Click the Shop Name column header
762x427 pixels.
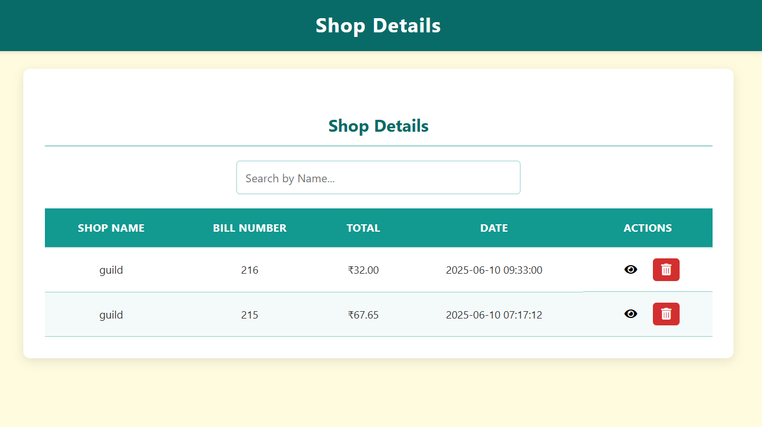click(111, 228)
